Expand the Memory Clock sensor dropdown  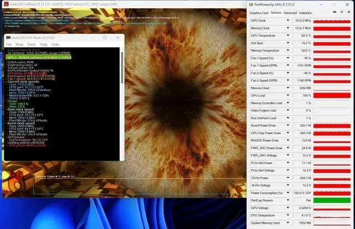pyautogui.click(x=288, y=28)
